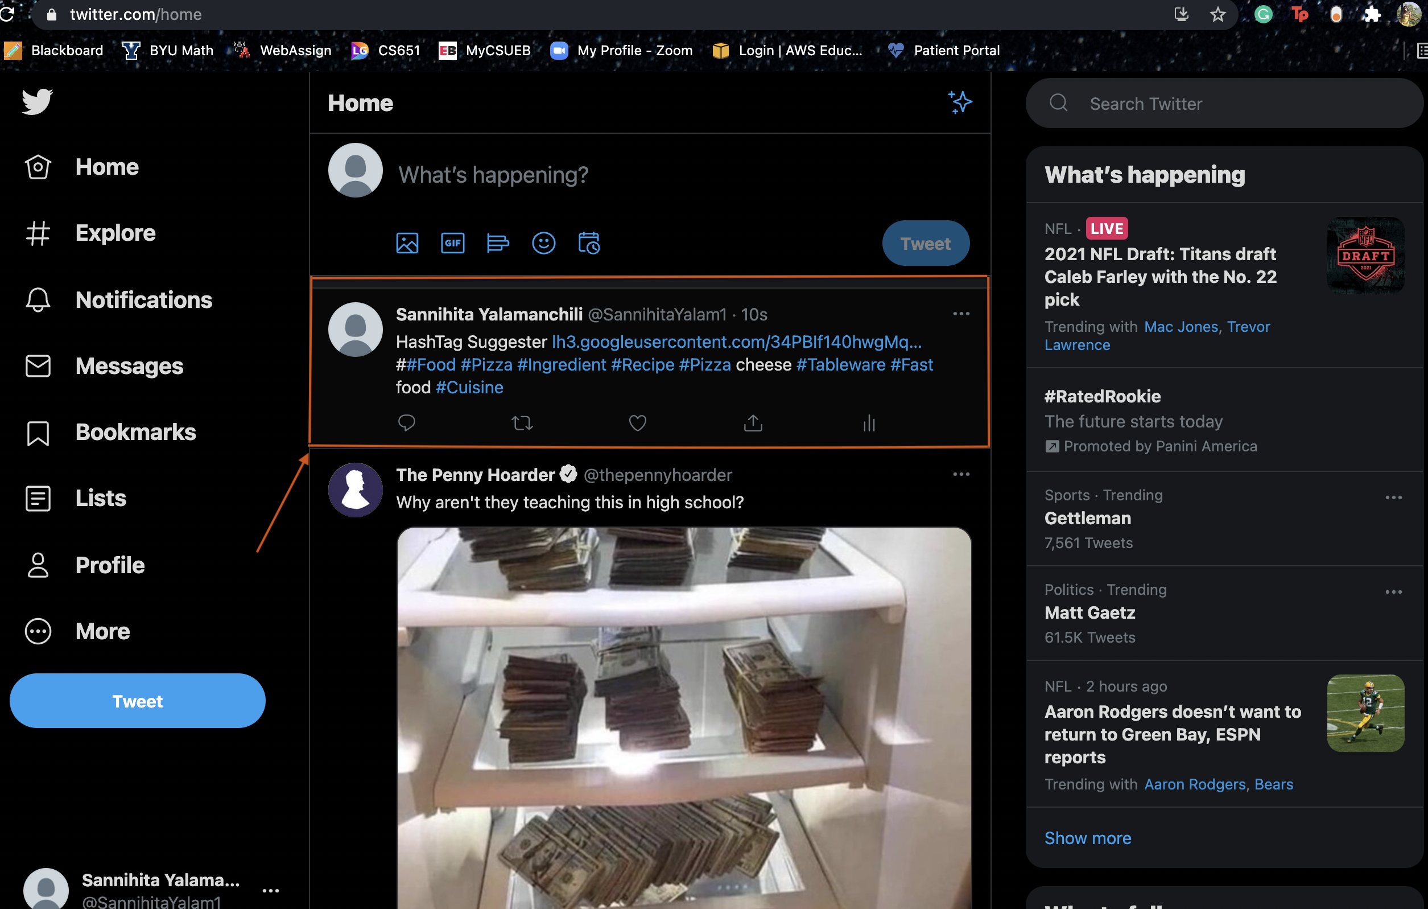Like the HashTag Suggester tweet
The image size is (1428, 909).
point(638,423)
